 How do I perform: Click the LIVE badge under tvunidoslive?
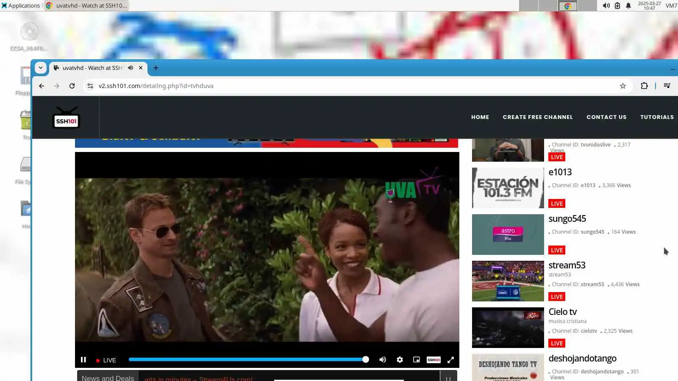coord(557,157)
